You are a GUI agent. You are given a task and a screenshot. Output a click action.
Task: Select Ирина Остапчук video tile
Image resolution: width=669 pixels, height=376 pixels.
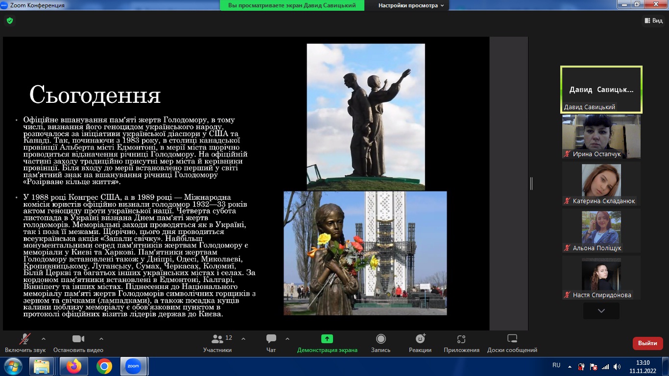601,136
